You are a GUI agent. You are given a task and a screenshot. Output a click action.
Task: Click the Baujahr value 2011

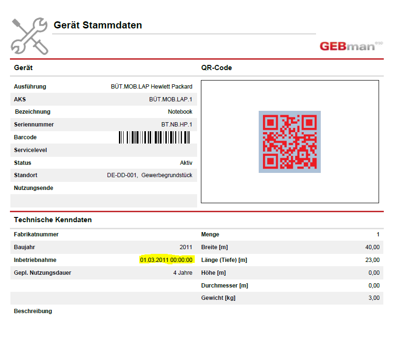[x=186, y=247]
